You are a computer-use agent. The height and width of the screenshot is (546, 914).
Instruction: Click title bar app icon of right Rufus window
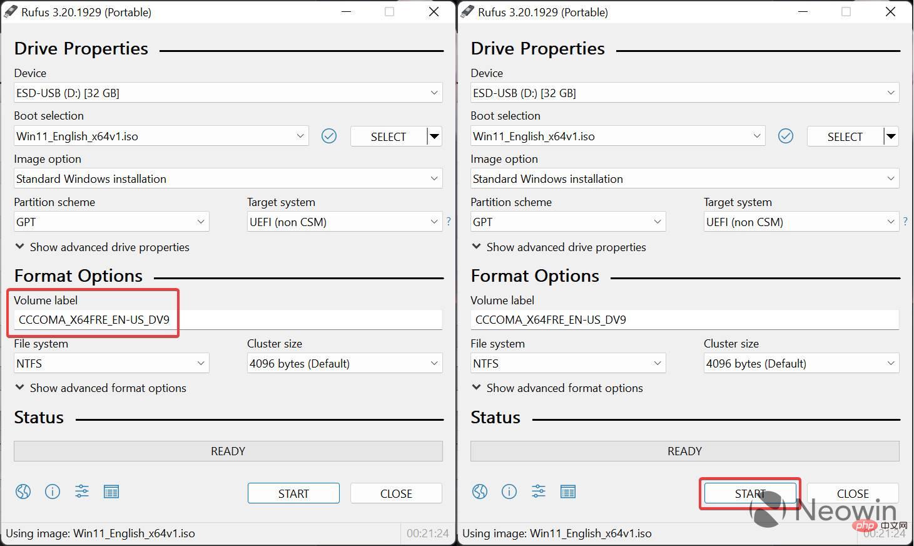(467, 12)
